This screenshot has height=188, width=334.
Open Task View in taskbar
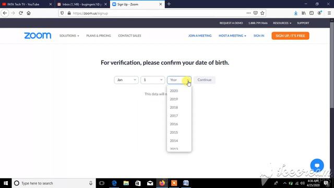point(102,183)
